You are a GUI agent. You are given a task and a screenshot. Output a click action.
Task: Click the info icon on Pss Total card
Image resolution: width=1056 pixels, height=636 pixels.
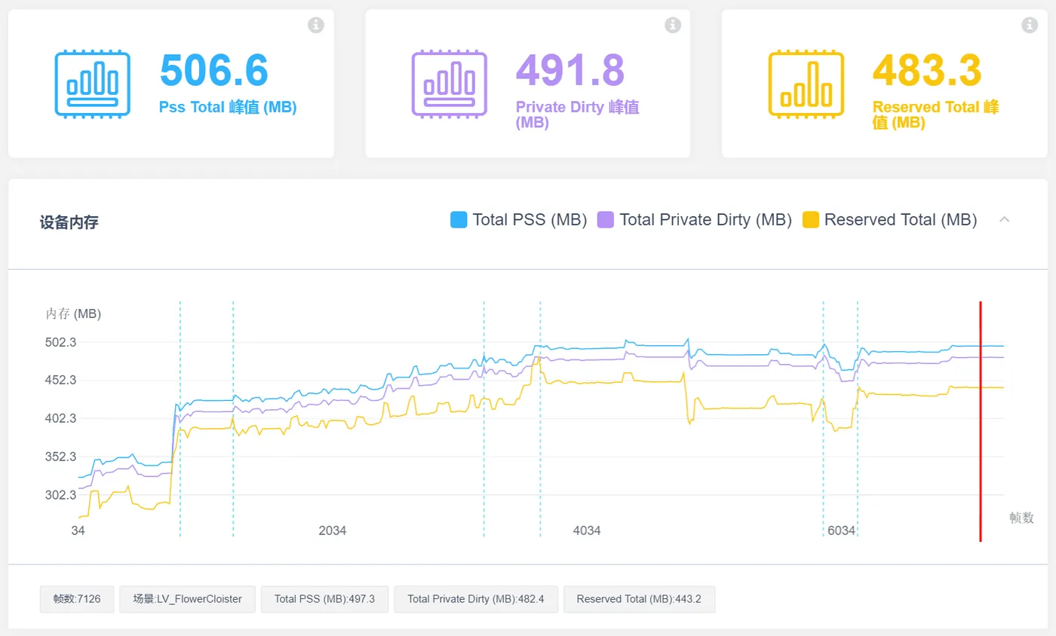point(316,25)
